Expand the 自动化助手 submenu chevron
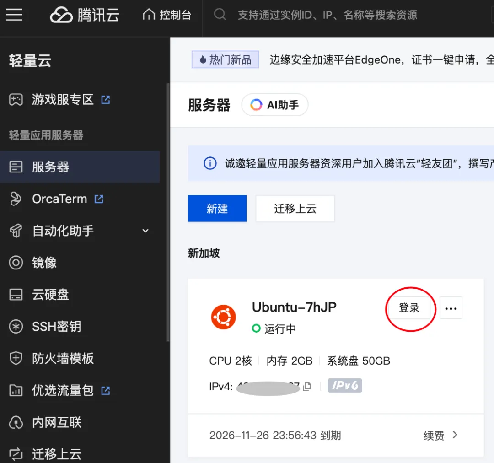The image size is (494, 463). (x=145, y=231)
